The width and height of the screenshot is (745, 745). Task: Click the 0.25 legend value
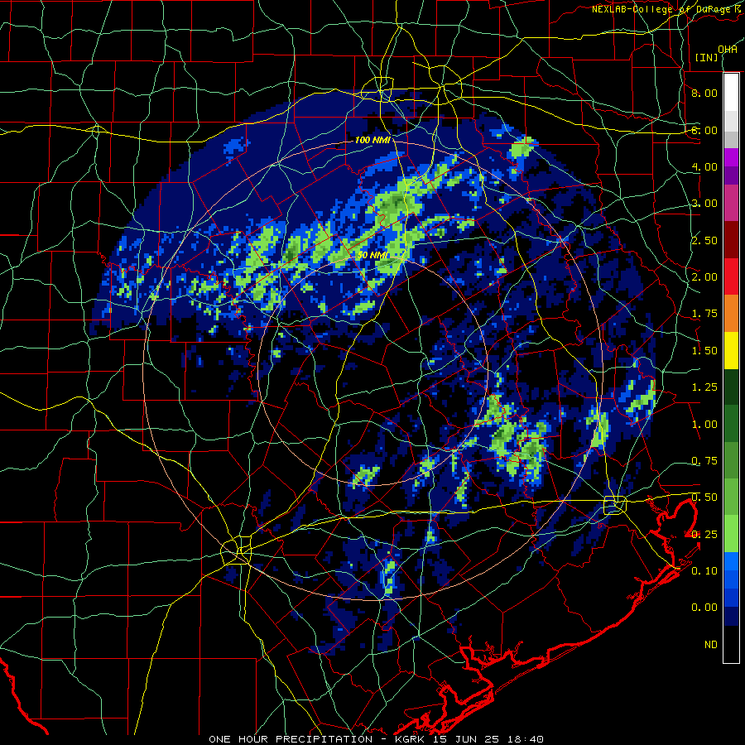pyautogui.click(x=704, y=535)
